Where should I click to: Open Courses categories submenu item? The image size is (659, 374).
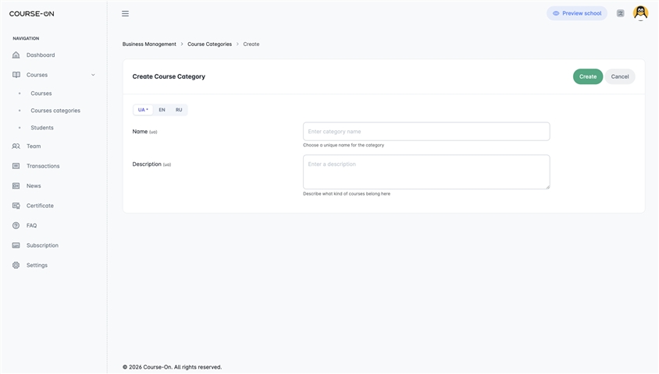coord(55,111)
